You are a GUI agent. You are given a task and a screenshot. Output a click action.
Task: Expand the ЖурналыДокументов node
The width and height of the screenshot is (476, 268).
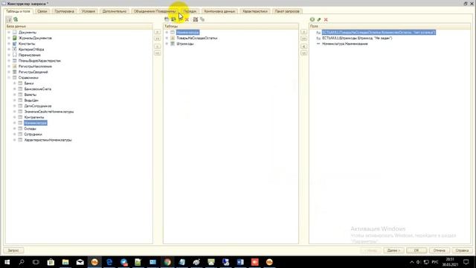[9, 38]
